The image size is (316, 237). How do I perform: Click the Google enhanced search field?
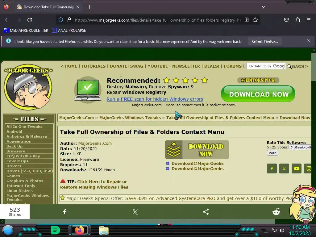tap(266, 66)
